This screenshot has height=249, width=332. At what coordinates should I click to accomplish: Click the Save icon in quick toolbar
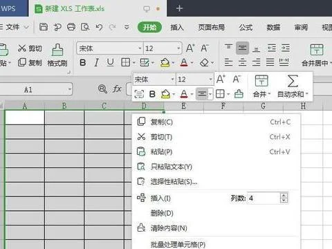[x=44, y=27]
